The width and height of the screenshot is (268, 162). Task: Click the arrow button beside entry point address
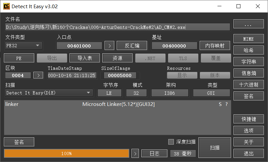pos(109,46)
